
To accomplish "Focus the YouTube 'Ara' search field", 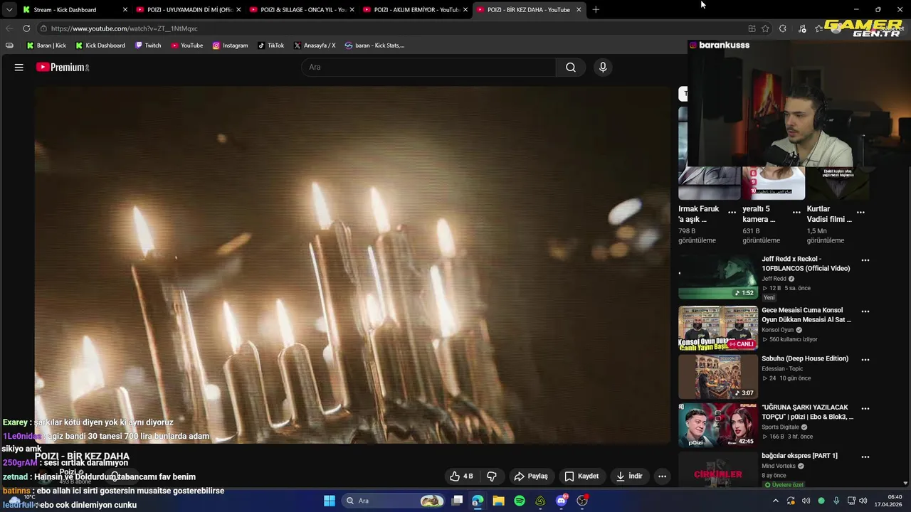I will pyautogui.click(x=429, y=67).
